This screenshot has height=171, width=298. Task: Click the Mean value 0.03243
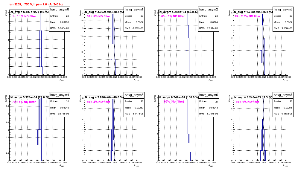[x=213, y=108]
